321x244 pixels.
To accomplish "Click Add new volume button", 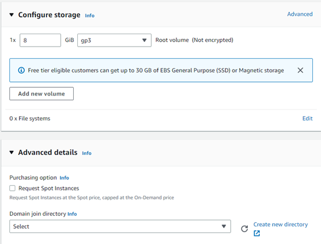I will click(41, 94).
